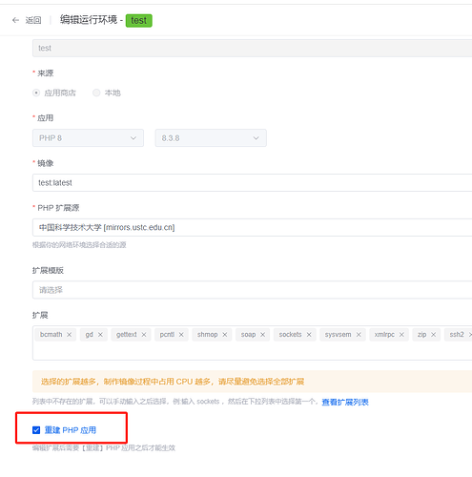472x477 pixels.
Task: Remove the sockets extension tag
Action: [x=309, y=335]
